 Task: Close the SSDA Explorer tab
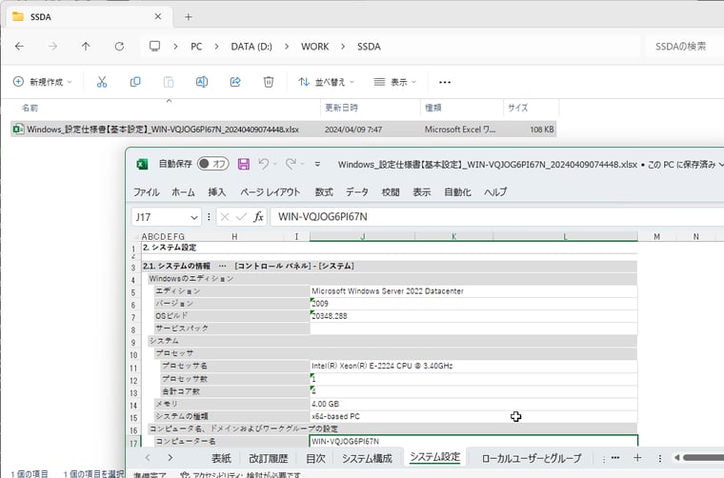click(x=158, y=16)
